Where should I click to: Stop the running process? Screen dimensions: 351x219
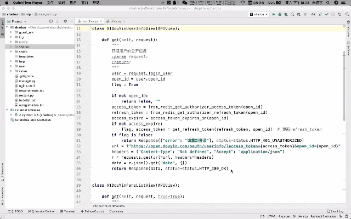(x=305, y=14)
